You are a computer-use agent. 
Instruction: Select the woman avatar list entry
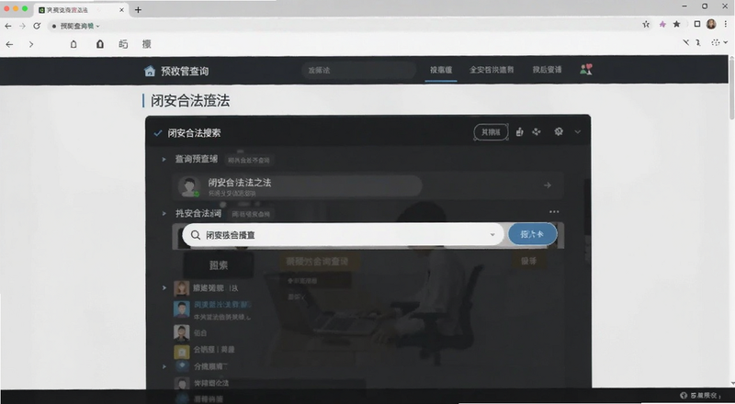tap(206, 288)
